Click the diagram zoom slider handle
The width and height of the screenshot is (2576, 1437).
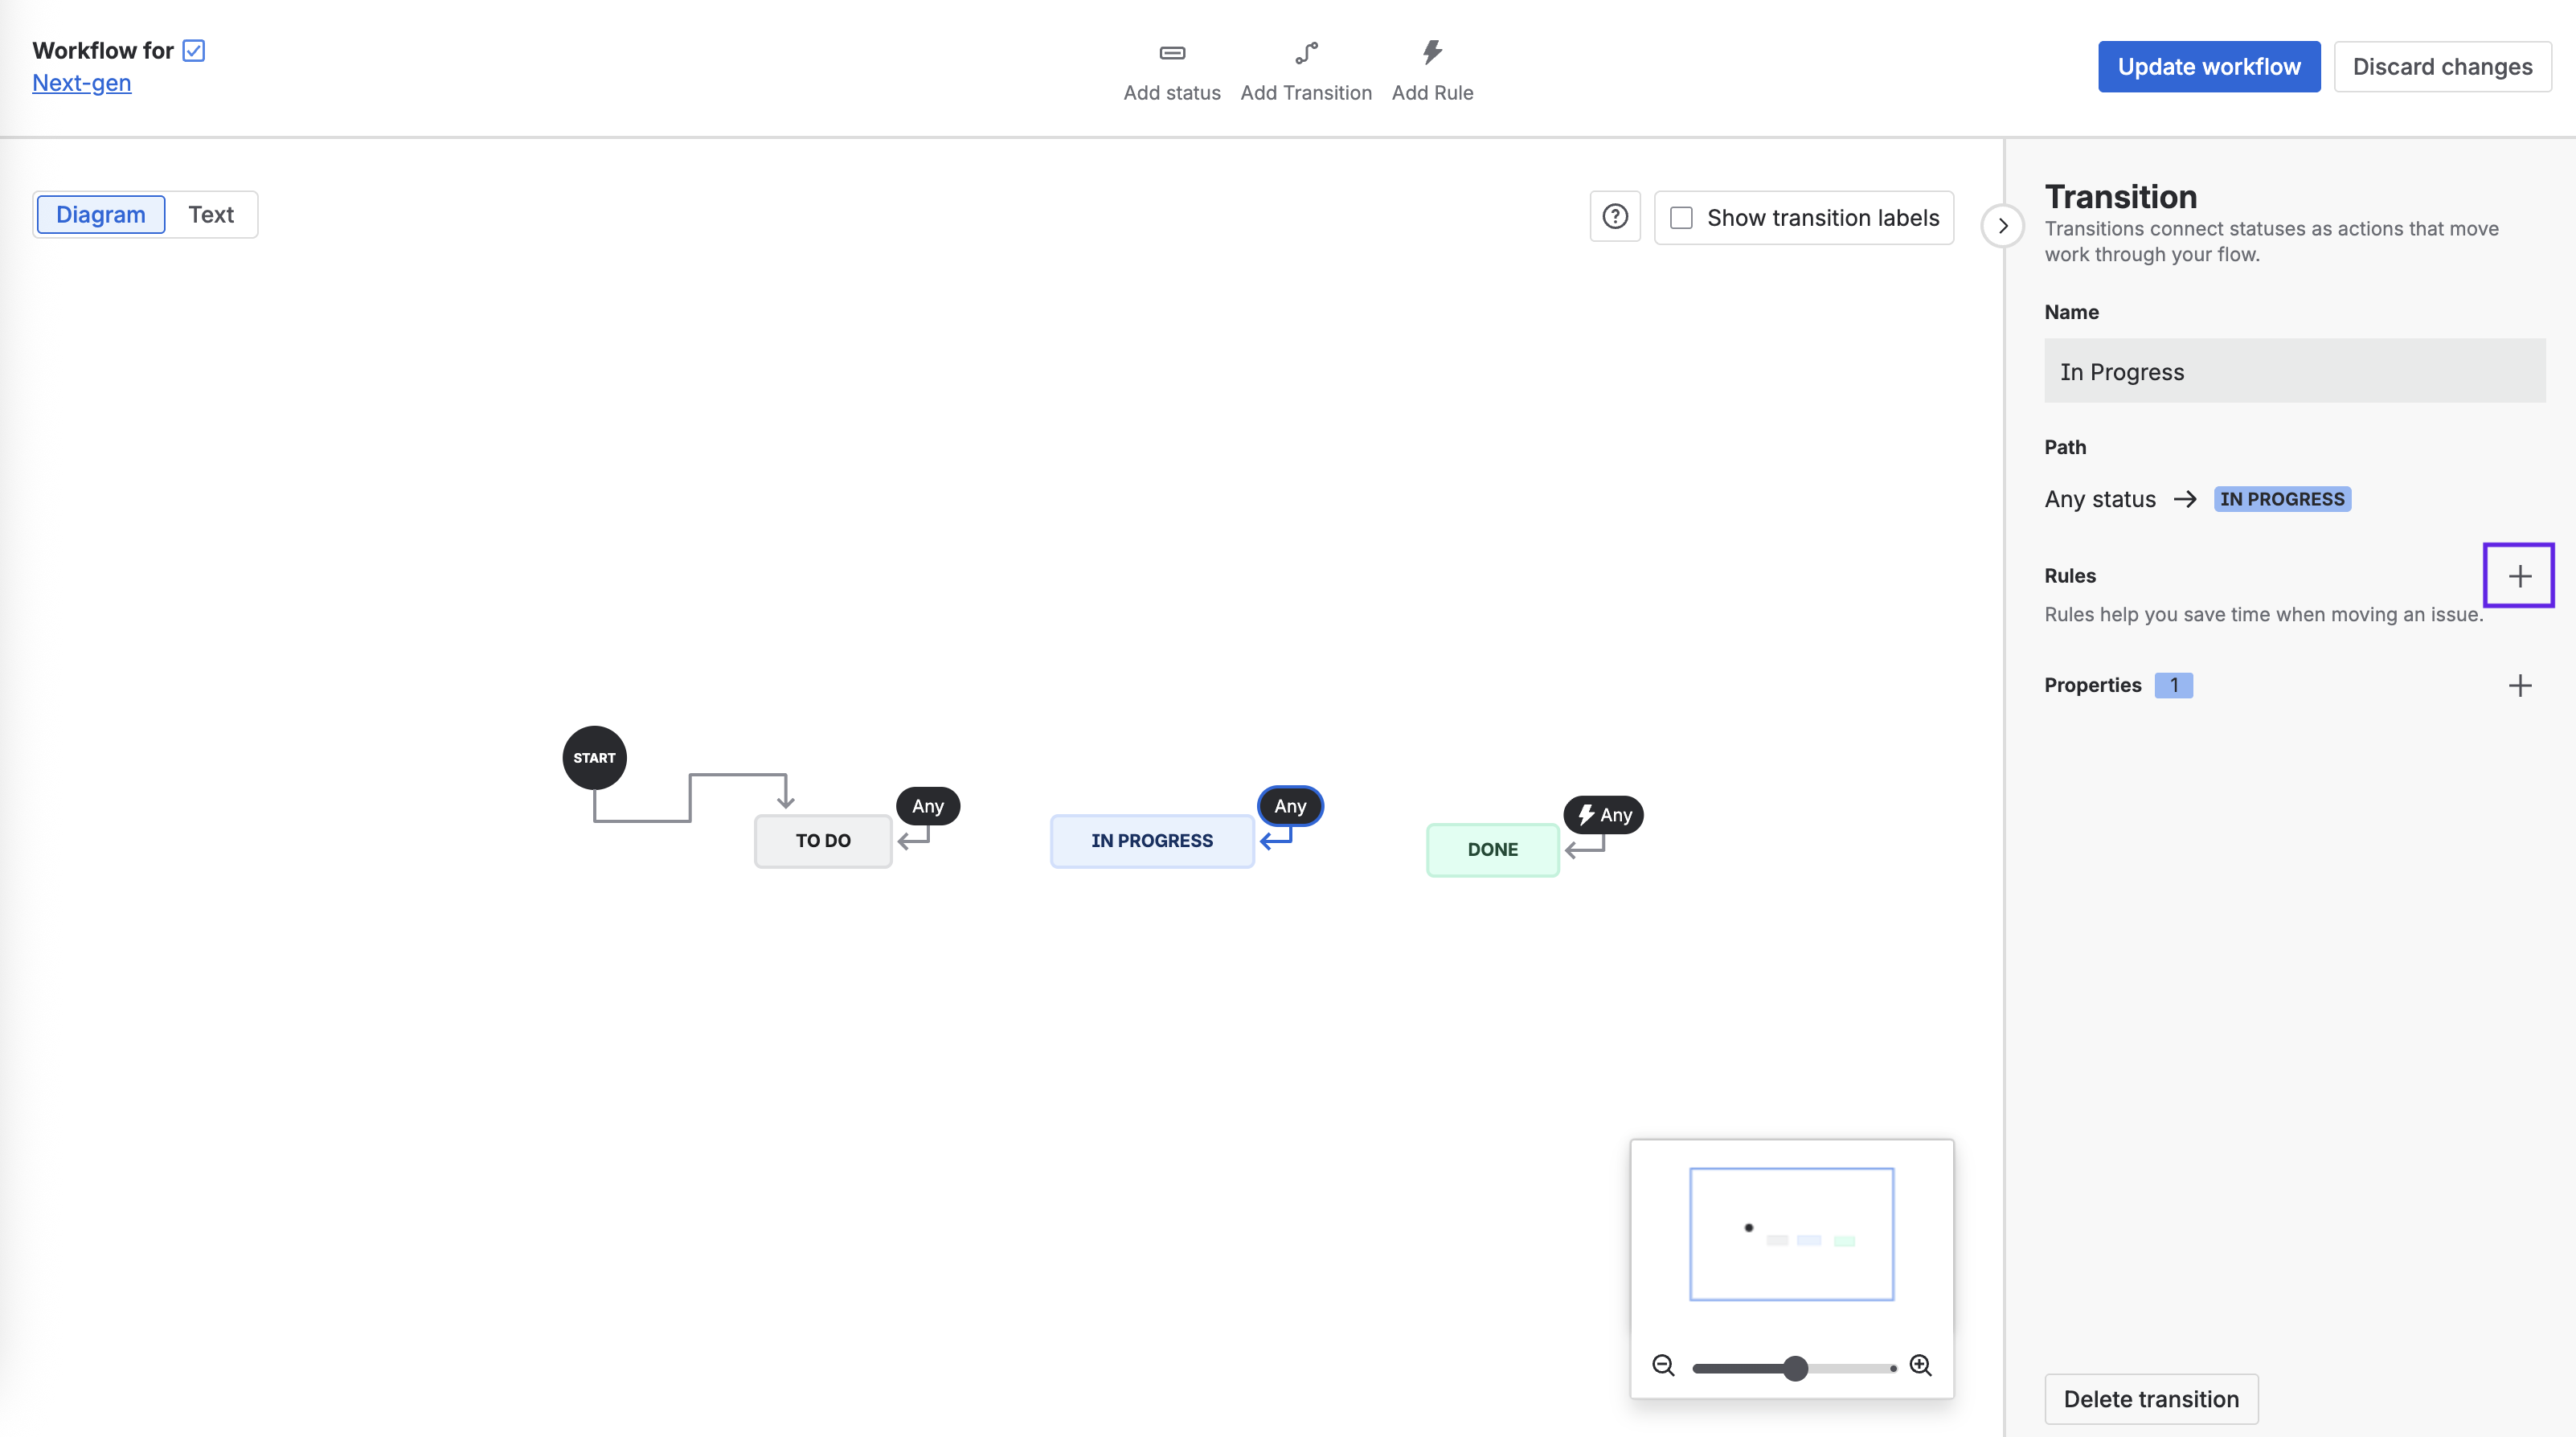[x=1795, y=1368]
